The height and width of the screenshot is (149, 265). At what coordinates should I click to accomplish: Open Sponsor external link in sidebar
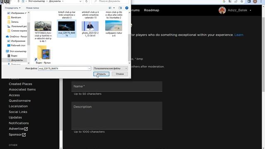coord(17,135)
